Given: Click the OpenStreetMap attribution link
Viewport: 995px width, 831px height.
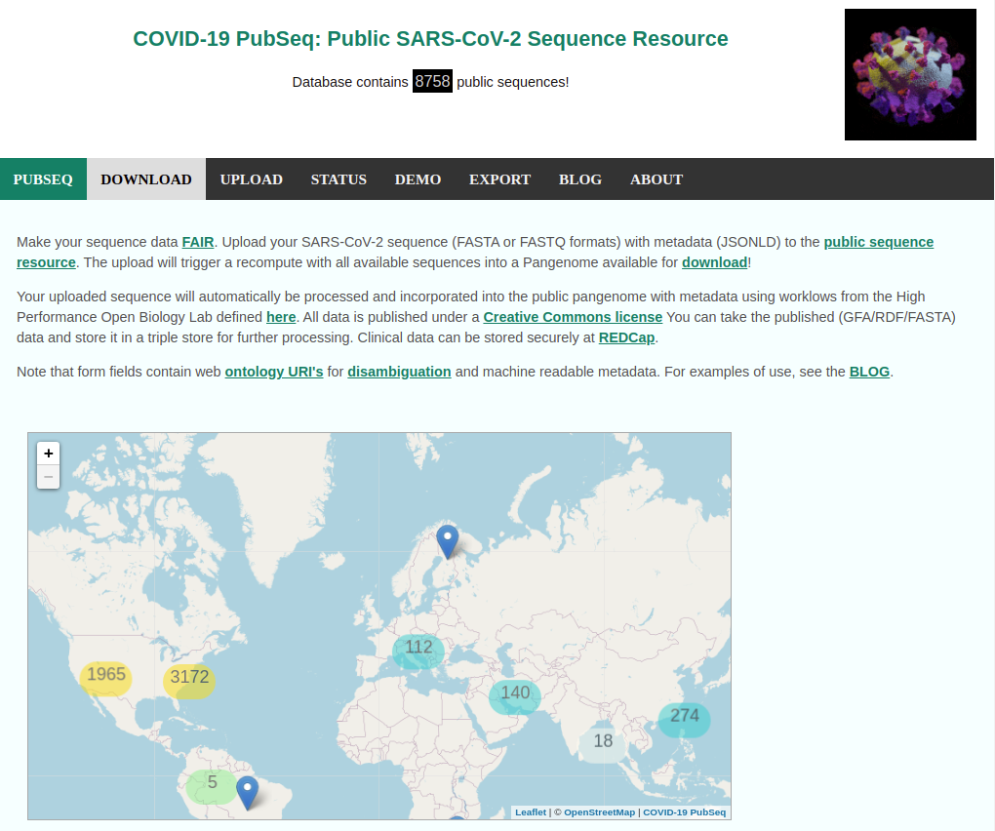Looking at the screenshot, I should (599, 812).
